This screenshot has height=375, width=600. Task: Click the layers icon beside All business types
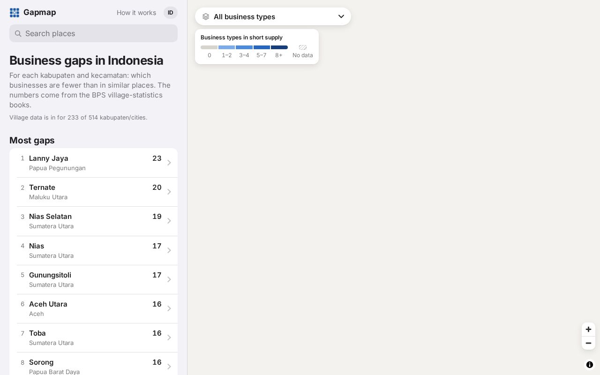(206, 17)
